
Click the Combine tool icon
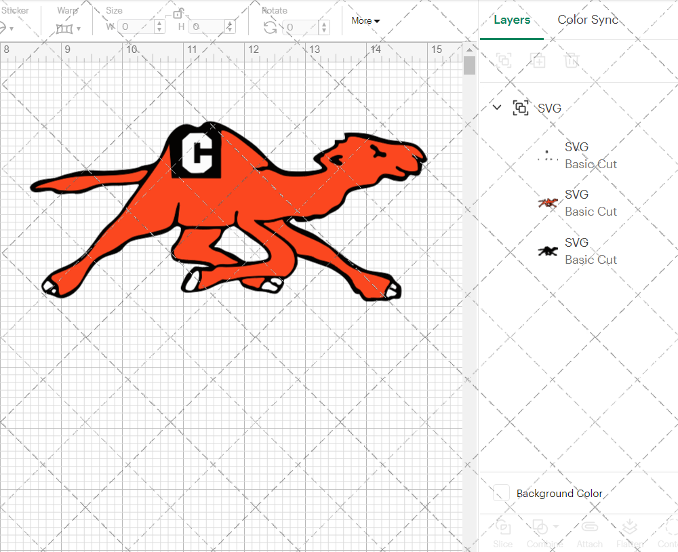click(x=541, y=528)
